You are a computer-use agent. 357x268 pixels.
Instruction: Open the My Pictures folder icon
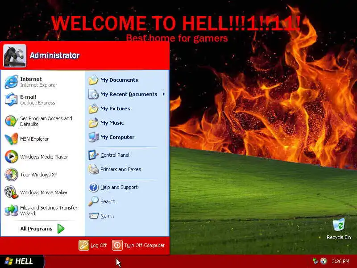click(x=93, y=109)
